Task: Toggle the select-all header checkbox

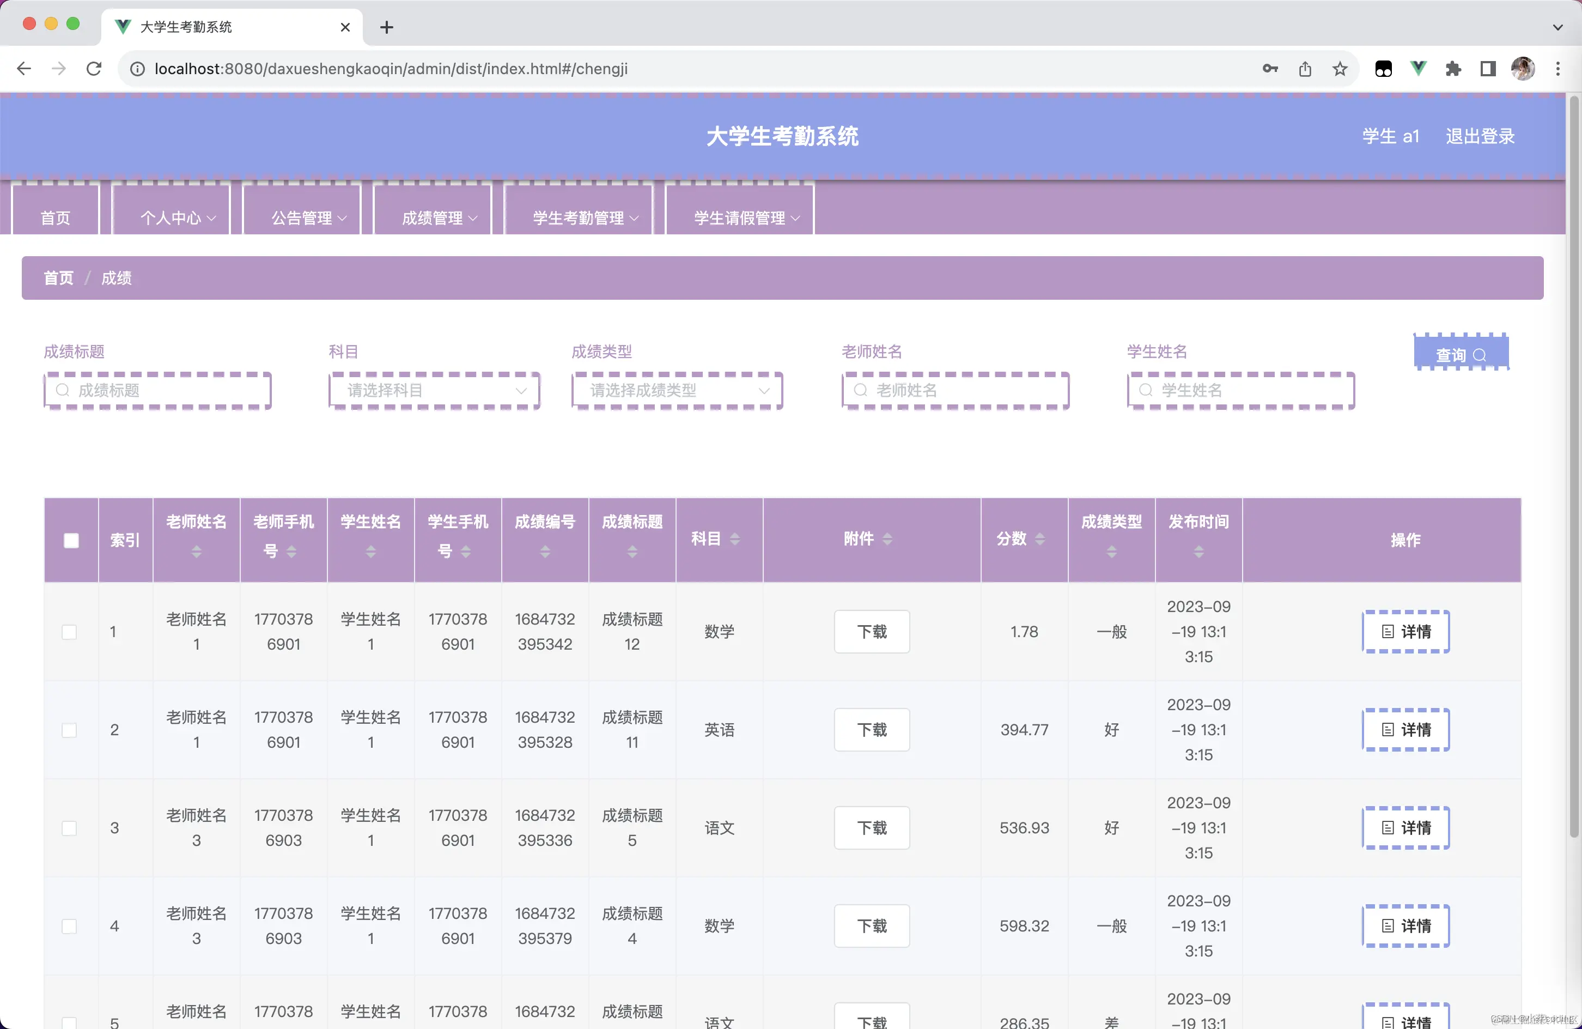Action: (71, 540)
